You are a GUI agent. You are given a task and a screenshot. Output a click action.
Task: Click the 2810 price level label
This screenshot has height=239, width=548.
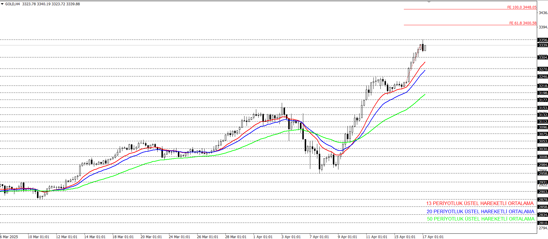pyautogui.click(x=543, y=223)
